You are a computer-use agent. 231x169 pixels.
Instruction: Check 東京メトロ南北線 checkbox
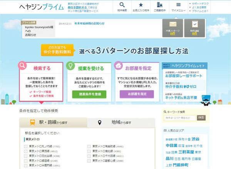[x=89, y=151]
